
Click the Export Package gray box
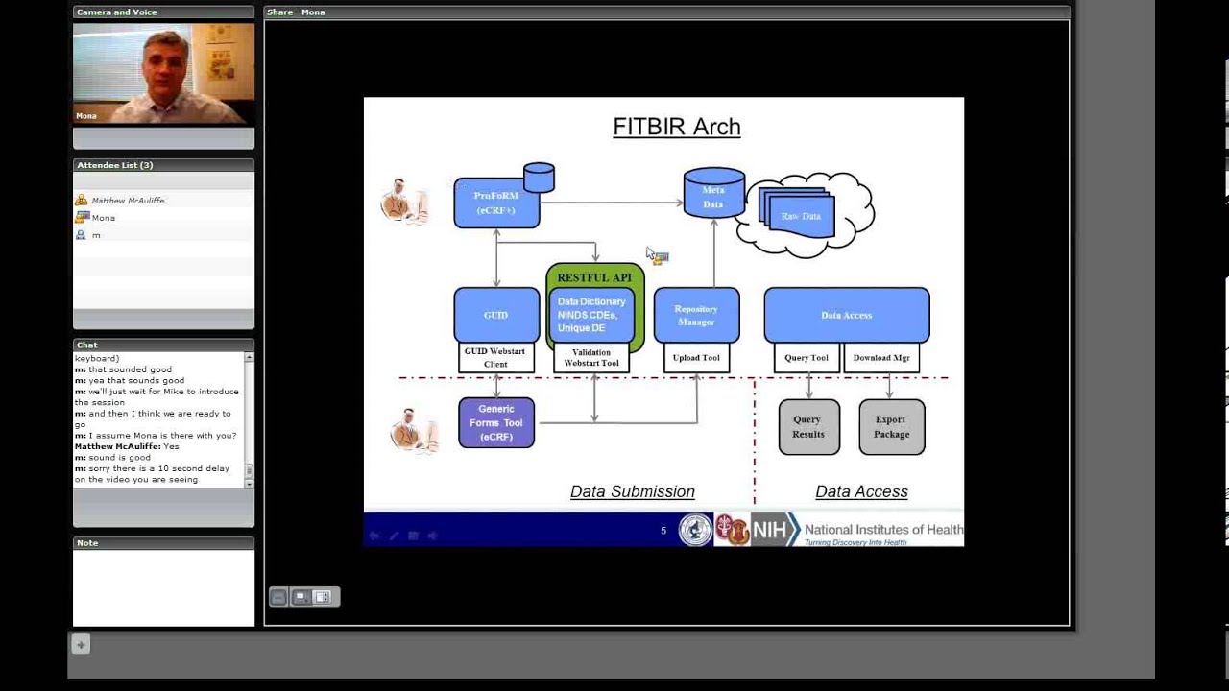(891, 427)
